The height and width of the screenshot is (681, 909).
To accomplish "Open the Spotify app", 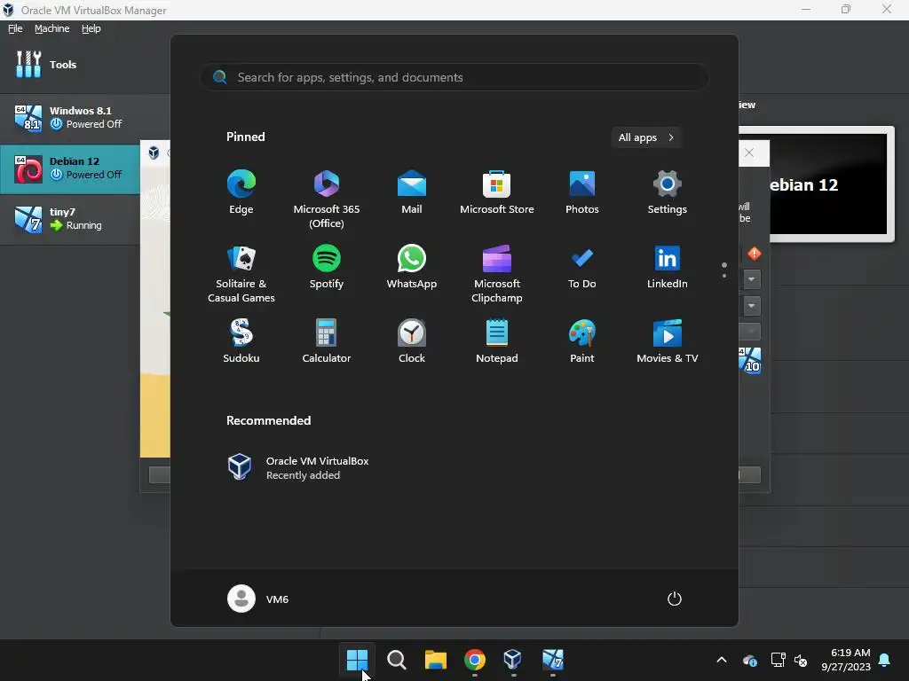I will pyautogui.click(x=327, y=267).
